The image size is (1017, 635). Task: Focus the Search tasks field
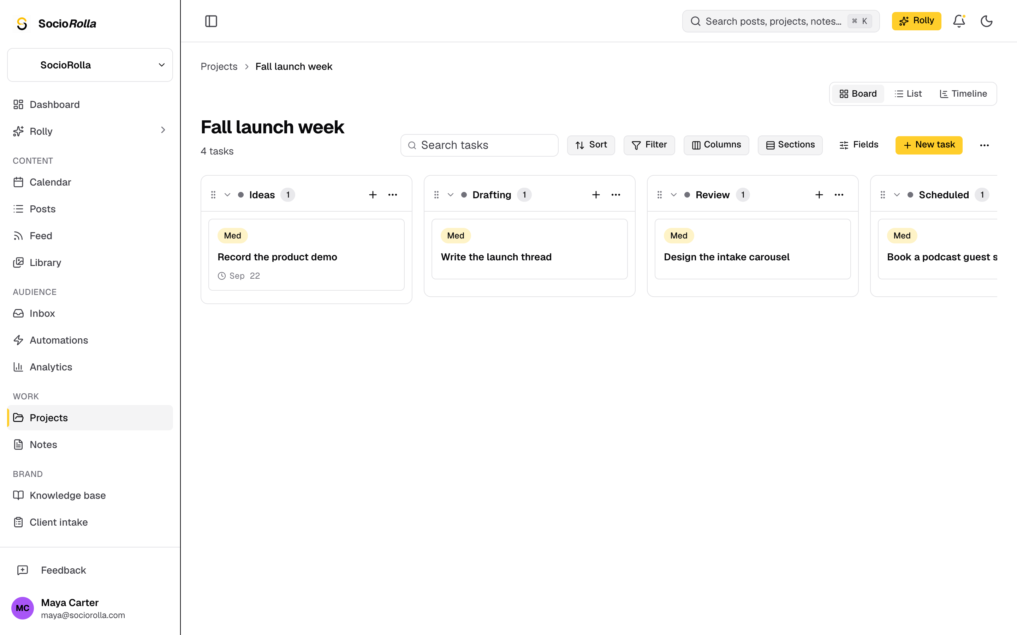[479, 145]
